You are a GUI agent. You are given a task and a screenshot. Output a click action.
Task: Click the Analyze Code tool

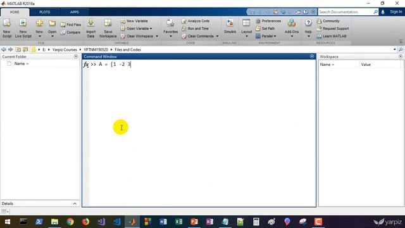196,21
